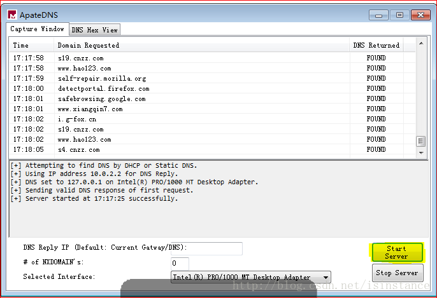The image size is (437, 298).
Task: Click the 17:18:00 time cell
Action: [29, 88]
